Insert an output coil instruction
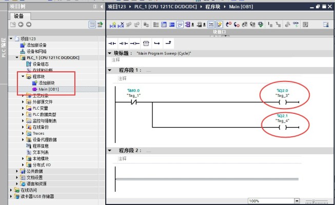 click(x=134, y=43)
